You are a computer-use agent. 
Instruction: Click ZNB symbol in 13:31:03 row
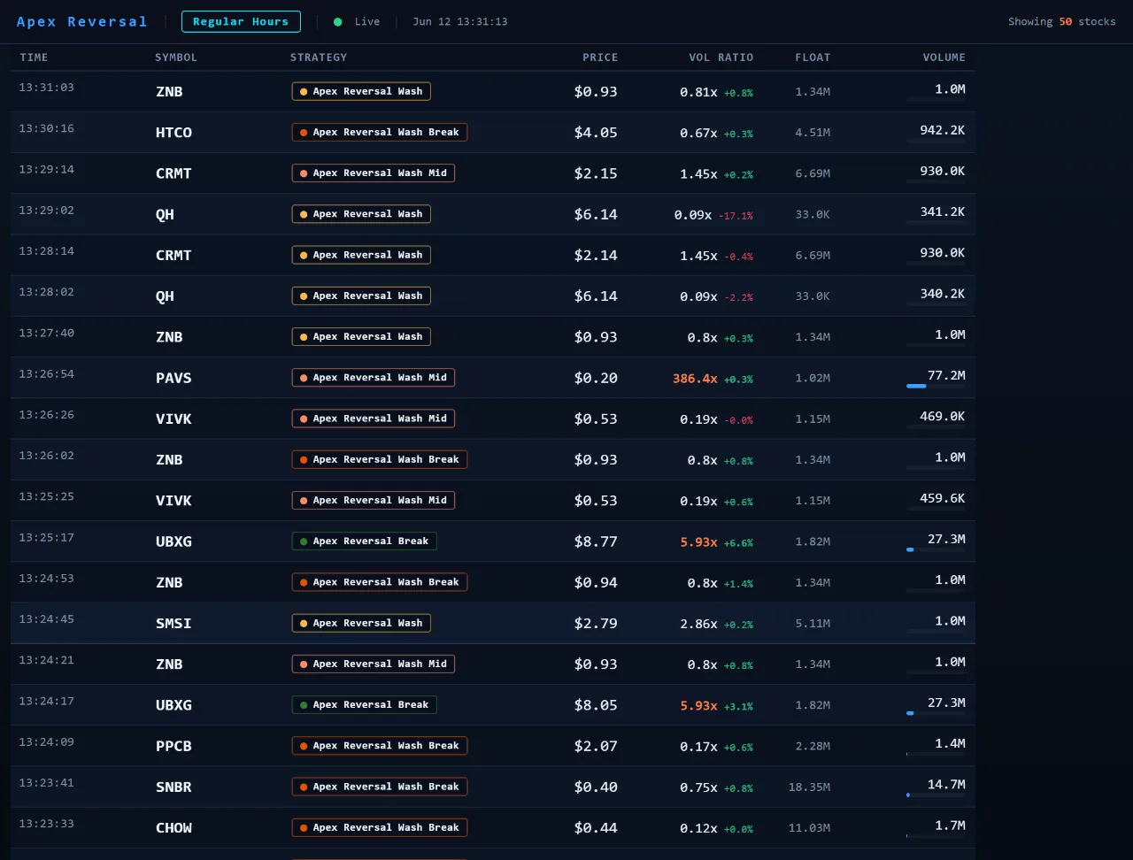point(169,91)
